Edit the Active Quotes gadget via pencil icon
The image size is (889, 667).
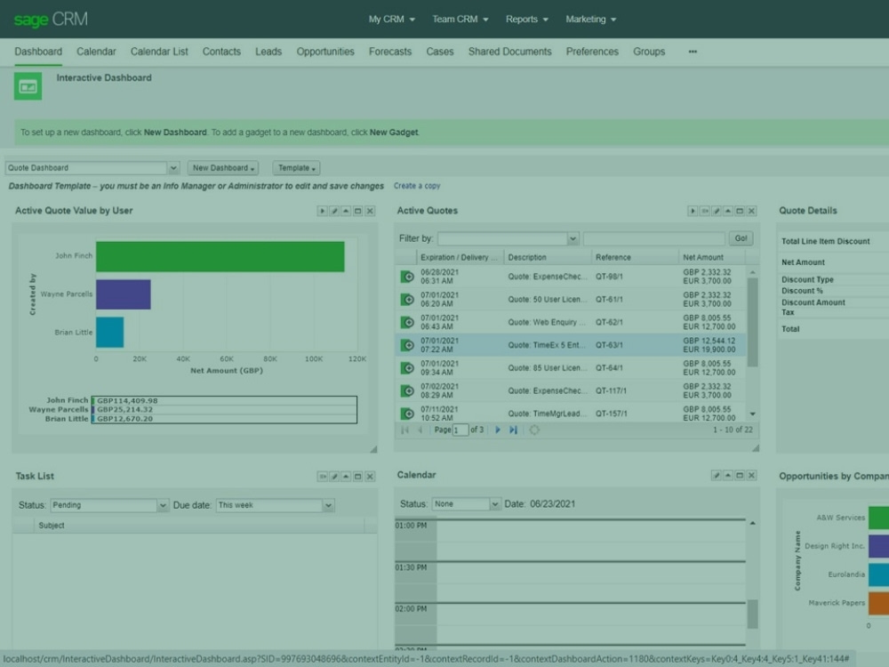717,211
